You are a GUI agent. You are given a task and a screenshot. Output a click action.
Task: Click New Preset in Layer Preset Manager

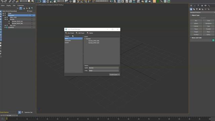70,33
